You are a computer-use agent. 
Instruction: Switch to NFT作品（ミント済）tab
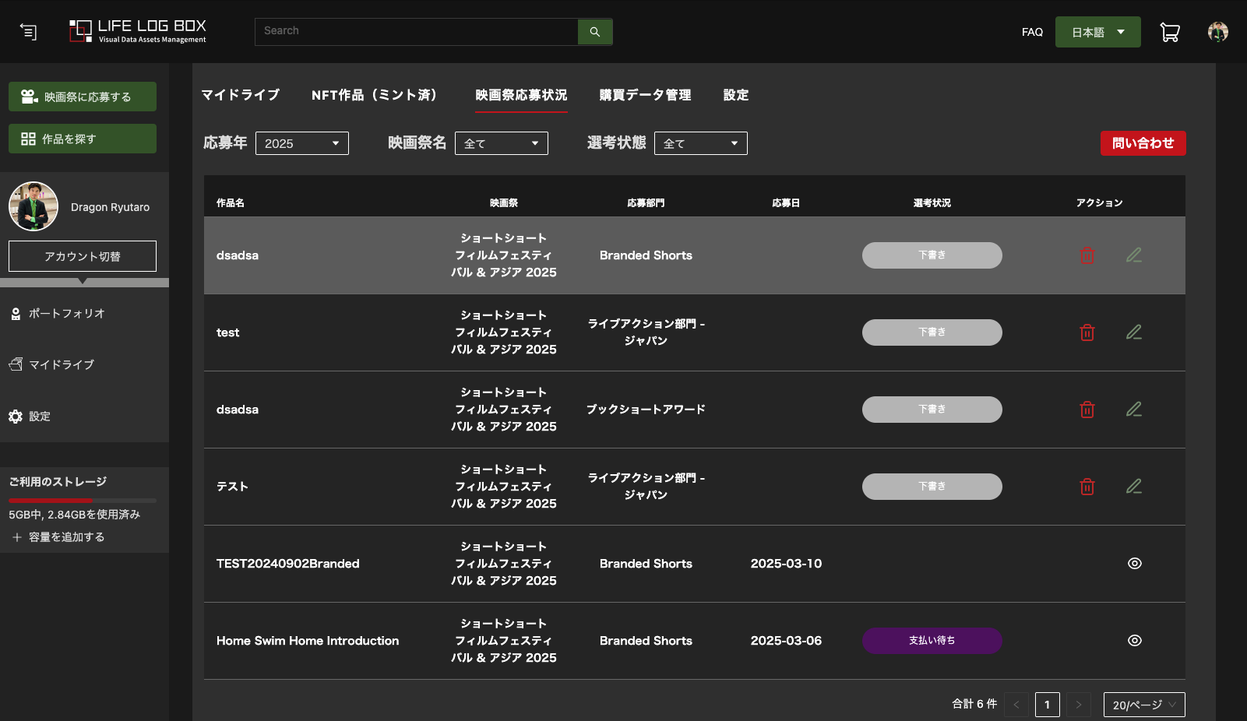pos(378,95)
